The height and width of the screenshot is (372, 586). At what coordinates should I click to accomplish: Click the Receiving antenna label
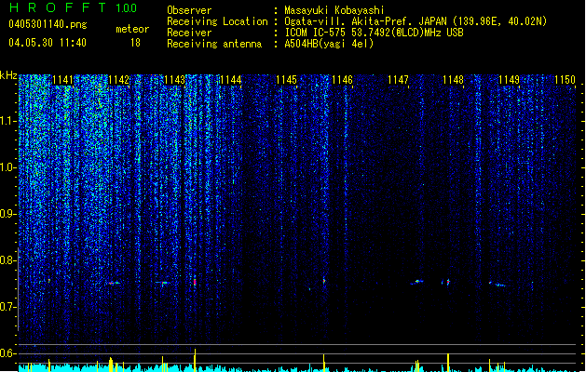coord(214,44)
